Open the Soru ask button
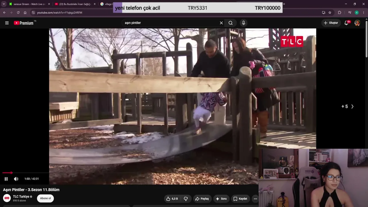Screen dimensions: 368x207 [221, 199]
